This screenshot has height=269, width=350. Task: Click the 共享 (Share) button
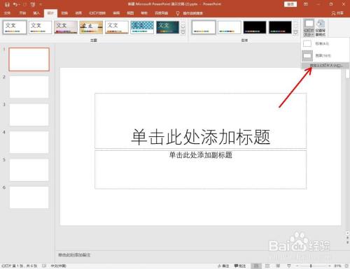[x=337, y=13]
